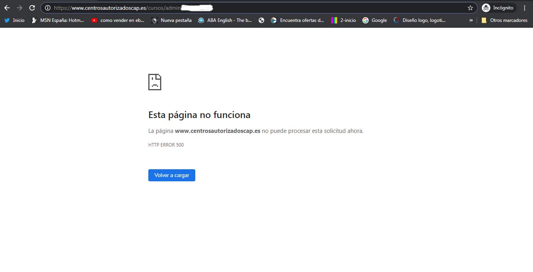Click the address bar URL field
533x272 pixels.
(258, 8)
